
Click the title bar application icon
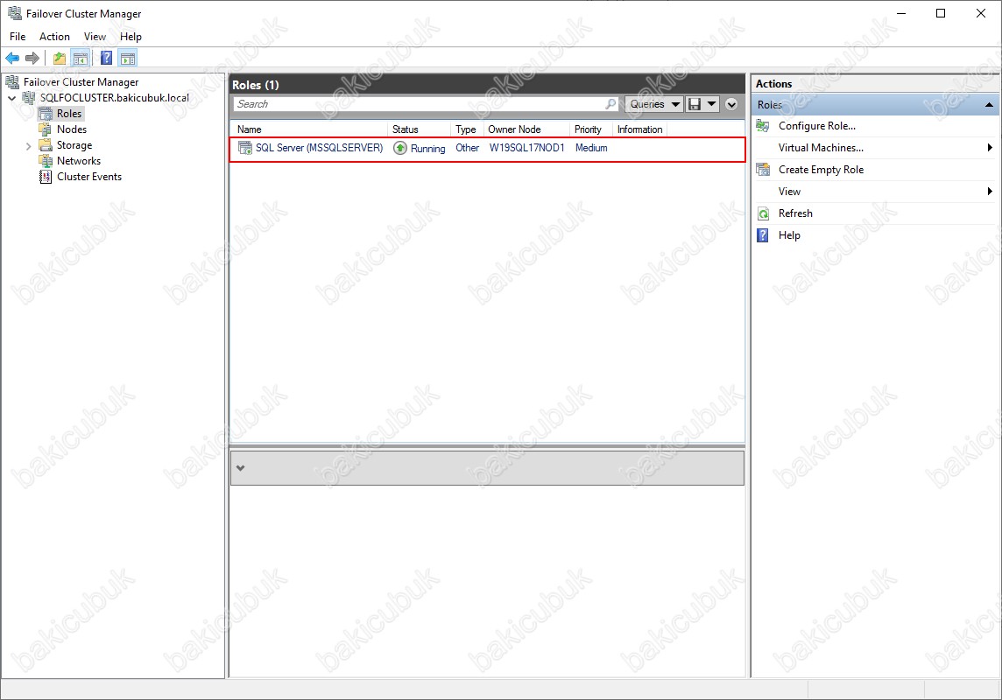click(x=15, y=13)
